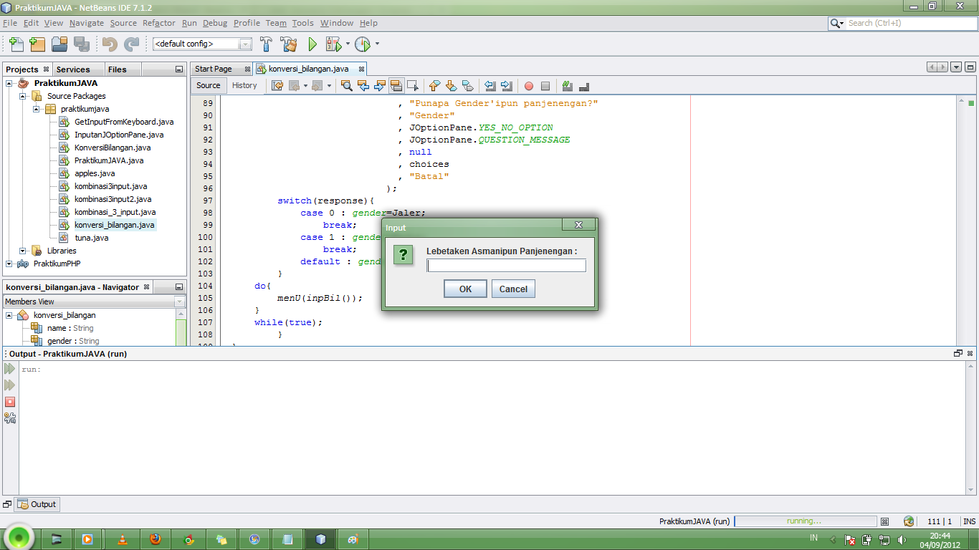Click the Open Project toolbar icon
The height and width of the screenshot is (550, 979).
[x=59, y=44]
